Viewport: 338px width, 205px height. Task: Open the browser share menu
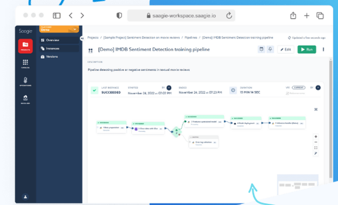click(293, 16)
